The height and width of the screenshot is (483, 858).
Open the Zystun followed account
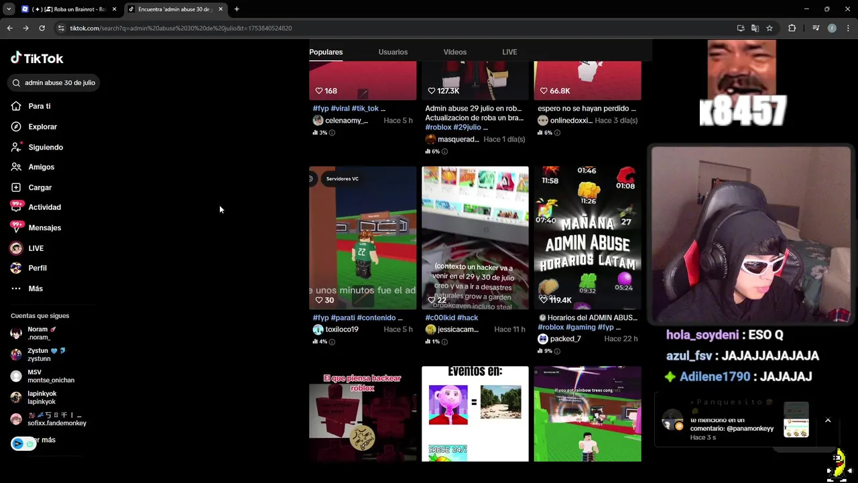(x=38, y=355)
